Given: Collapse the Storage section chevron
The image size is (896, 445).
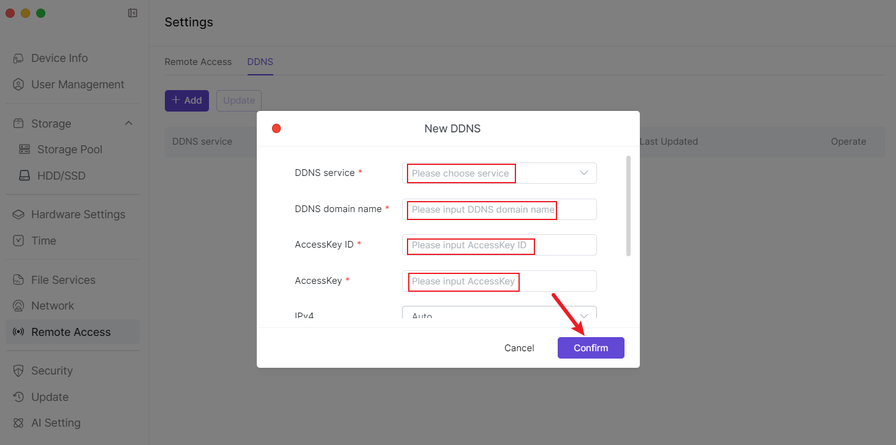Looking at the screenshot, I should [x=129, y=124].
